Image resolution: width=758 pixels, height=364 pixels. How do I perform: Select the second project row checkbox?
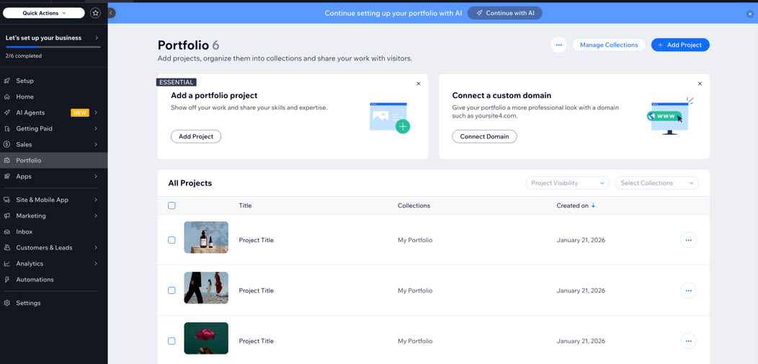click(171, 290)
